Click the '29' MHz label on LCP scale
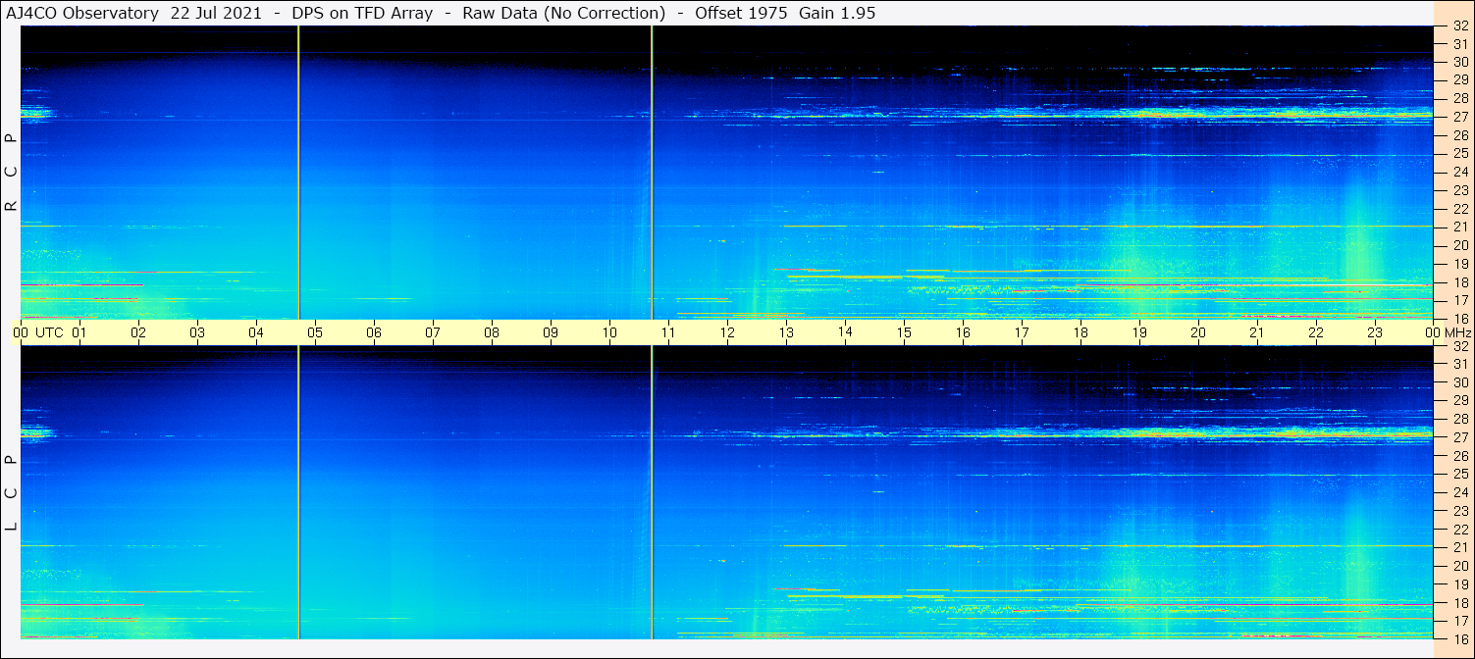1475x659 pixels. (1460, 400)
